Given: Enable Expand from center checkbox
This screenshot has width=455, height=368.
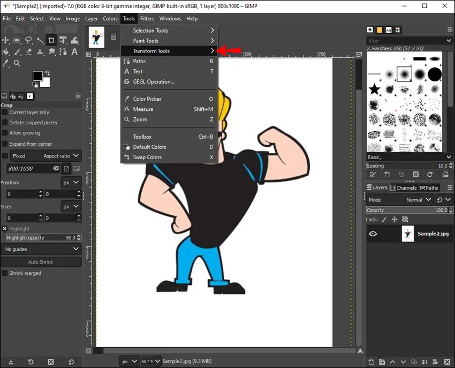Looking at the screenshot, I should click(5, 144).
